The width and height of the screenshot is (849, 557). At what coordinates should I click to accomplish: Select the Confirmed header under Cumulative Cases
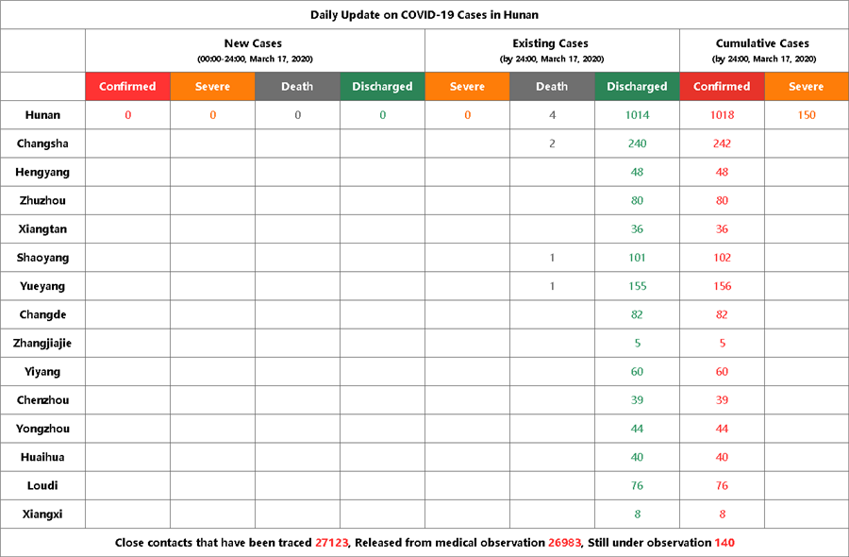tap(722, 87)
